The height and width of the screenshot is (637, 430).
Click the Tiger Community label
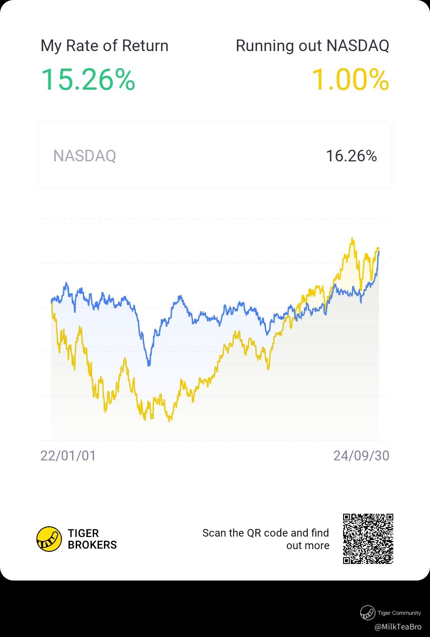point(399,613)
